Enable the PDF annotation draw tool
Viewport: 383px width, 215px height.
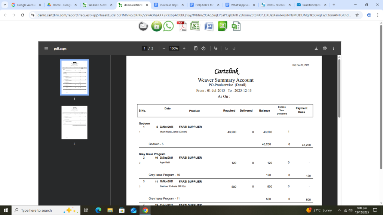[x=215, y=49]
